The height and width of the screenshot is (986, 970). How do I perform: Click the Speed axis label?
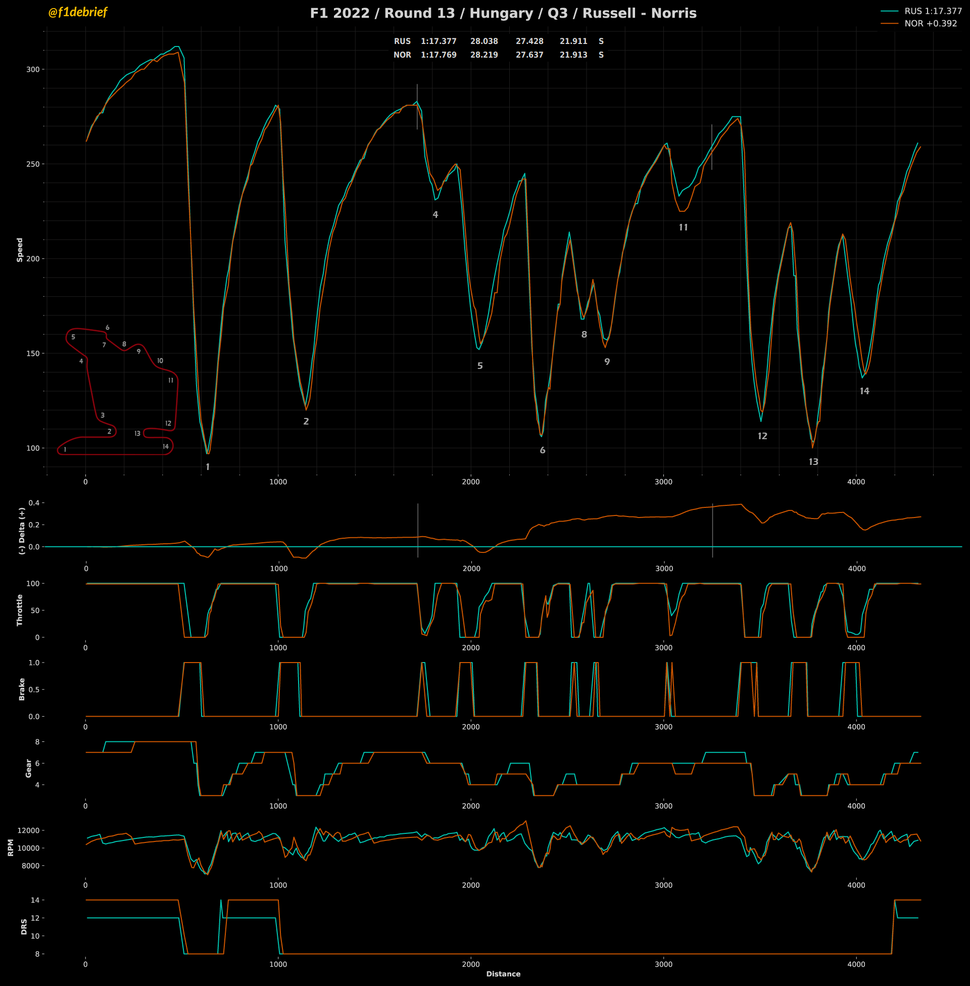[20, 250]
